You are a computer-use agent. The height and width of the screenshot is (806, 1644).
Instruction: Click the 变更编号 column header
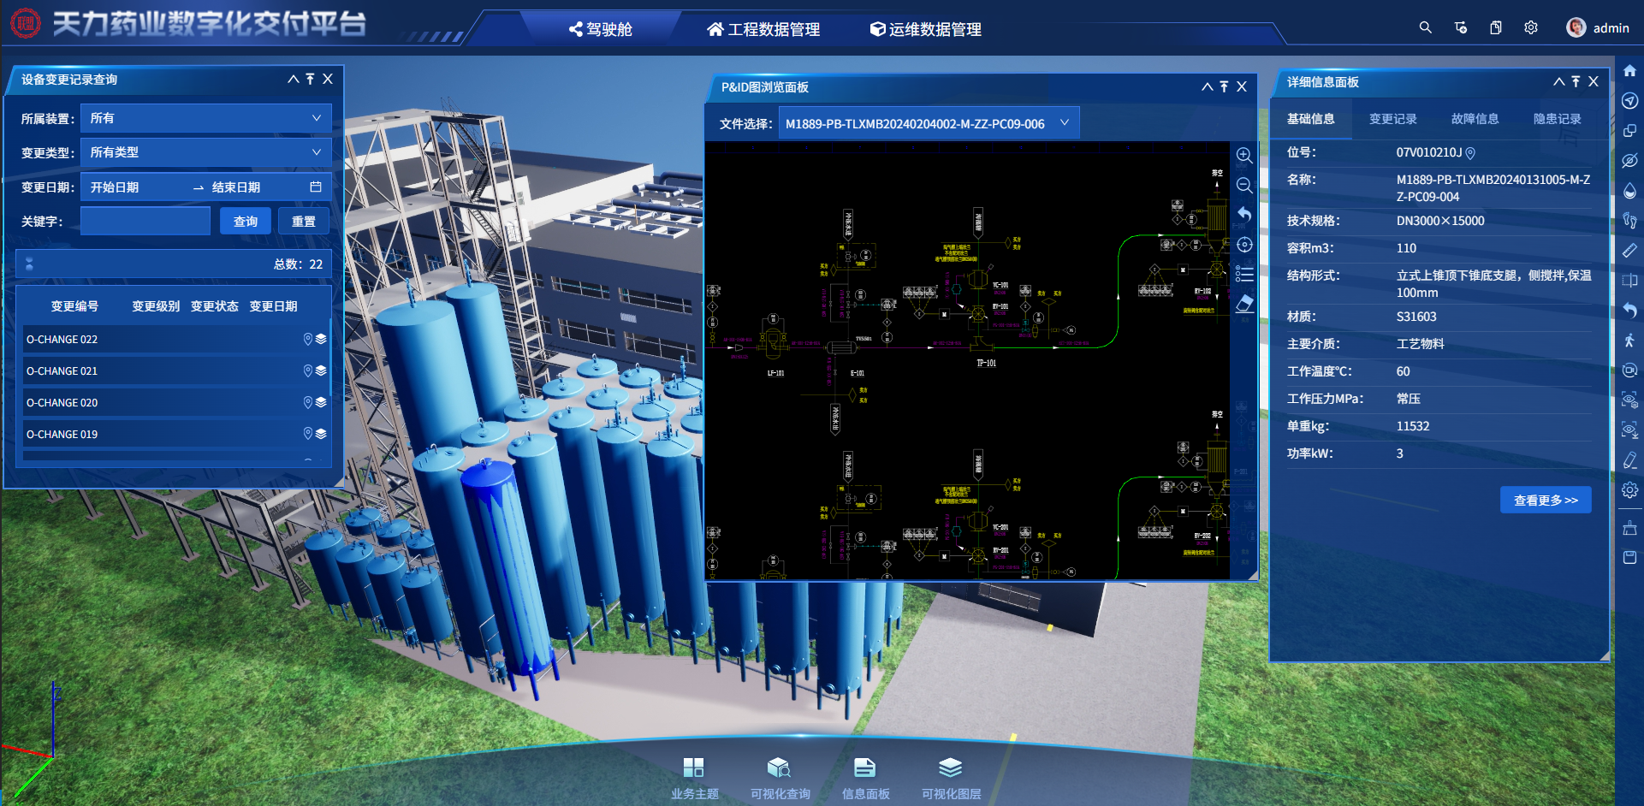point(74,306)
